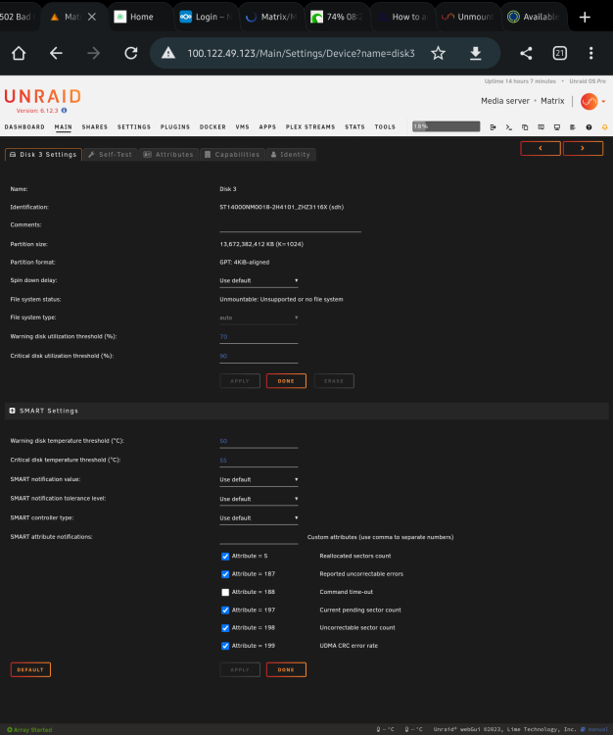Close the current Matrix browser tab

coord(92,17)
